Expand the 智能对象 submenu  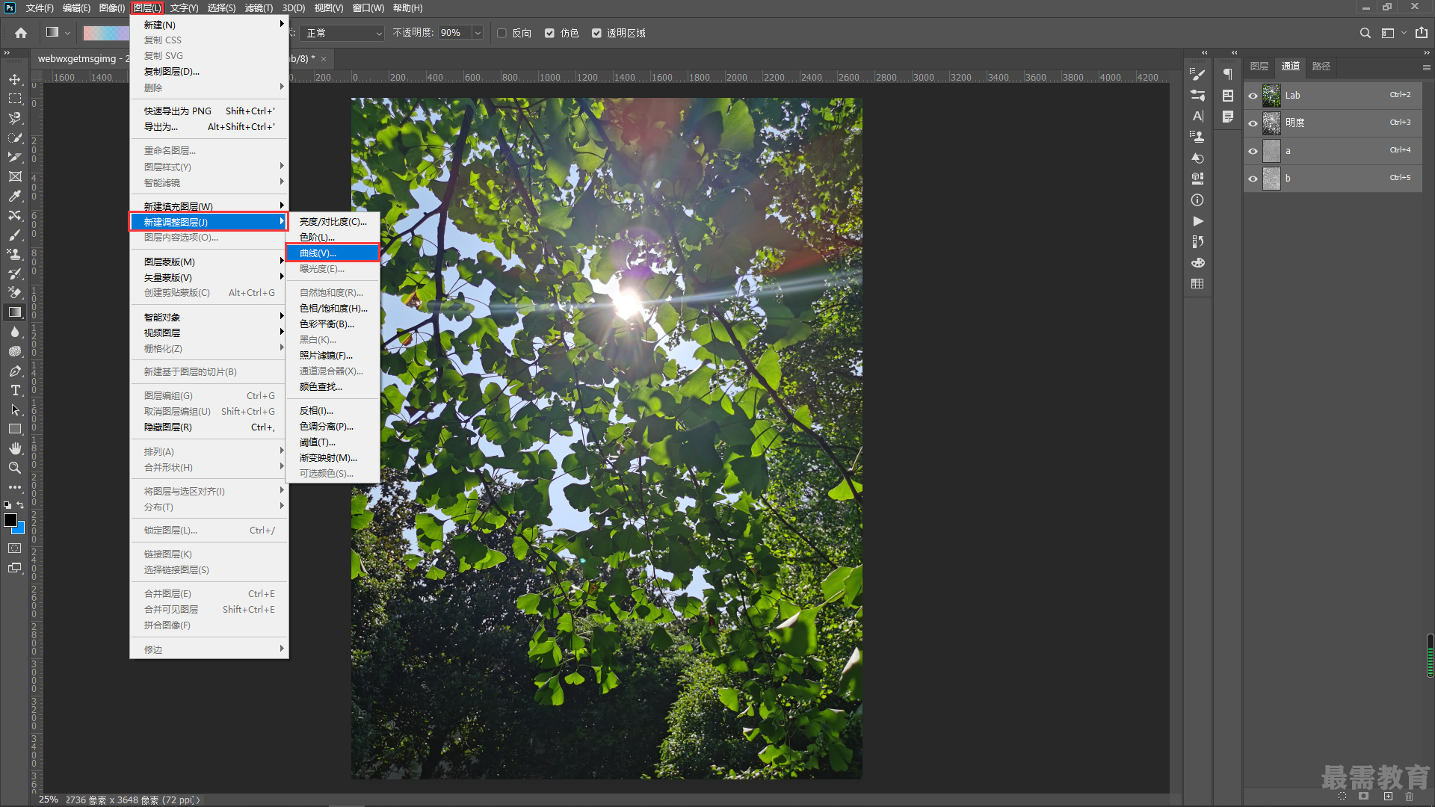[x=209, y=317]
